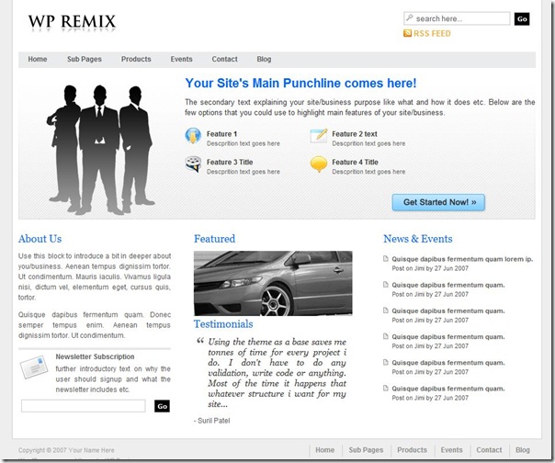Click the Go button next to search
The image size is (555, 463).
pos(522,18)
